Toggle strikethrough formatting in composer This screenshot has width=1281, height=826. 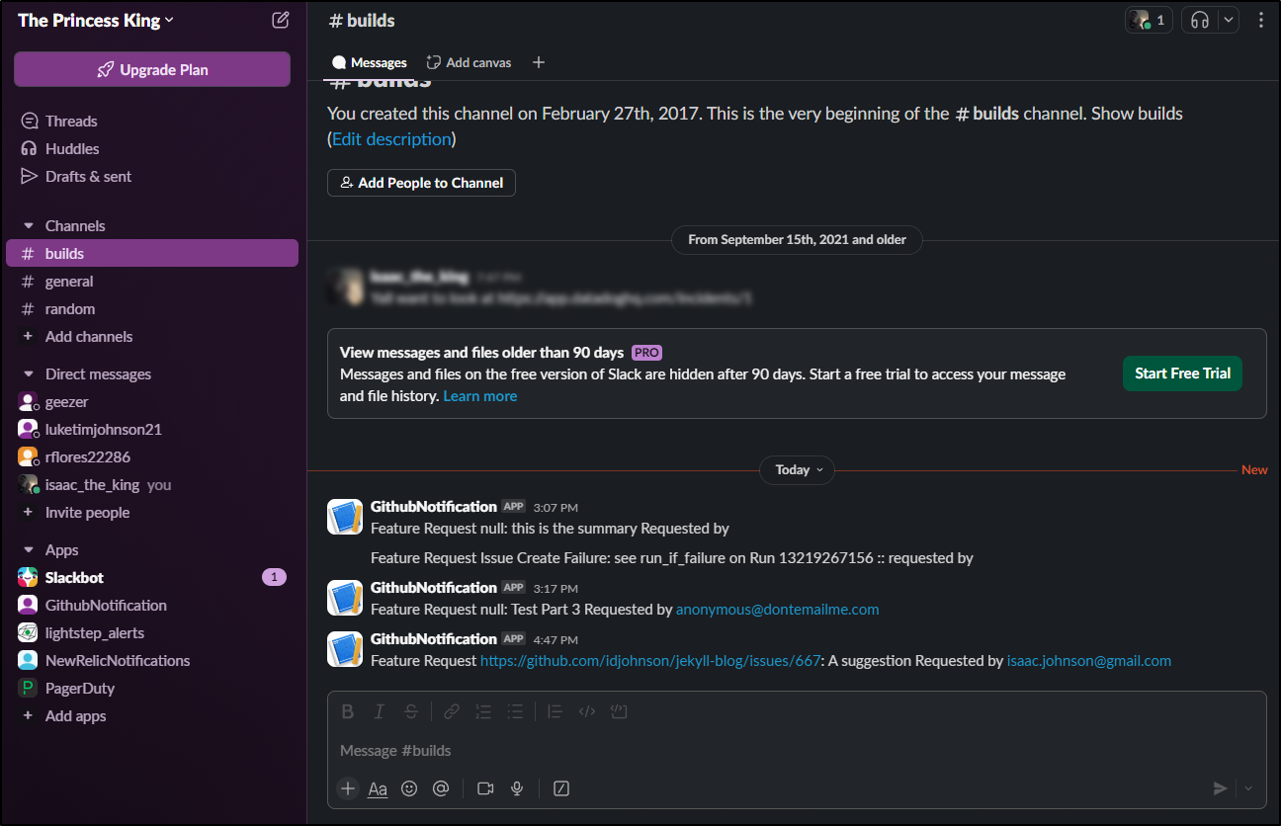click(411, 711)
